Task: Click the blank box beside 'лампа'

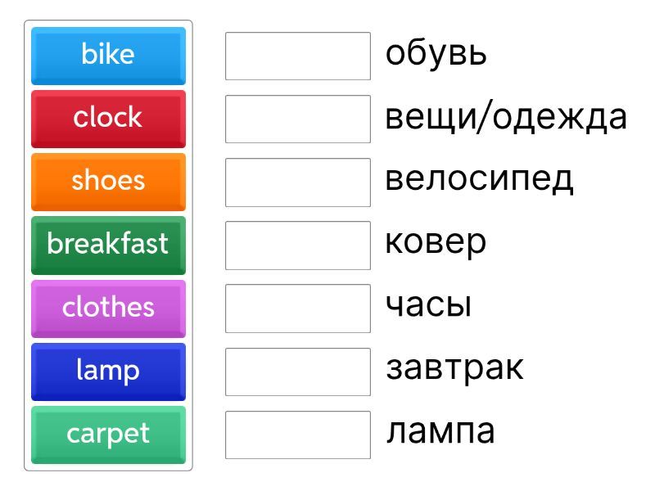Action: click(298, 435)
